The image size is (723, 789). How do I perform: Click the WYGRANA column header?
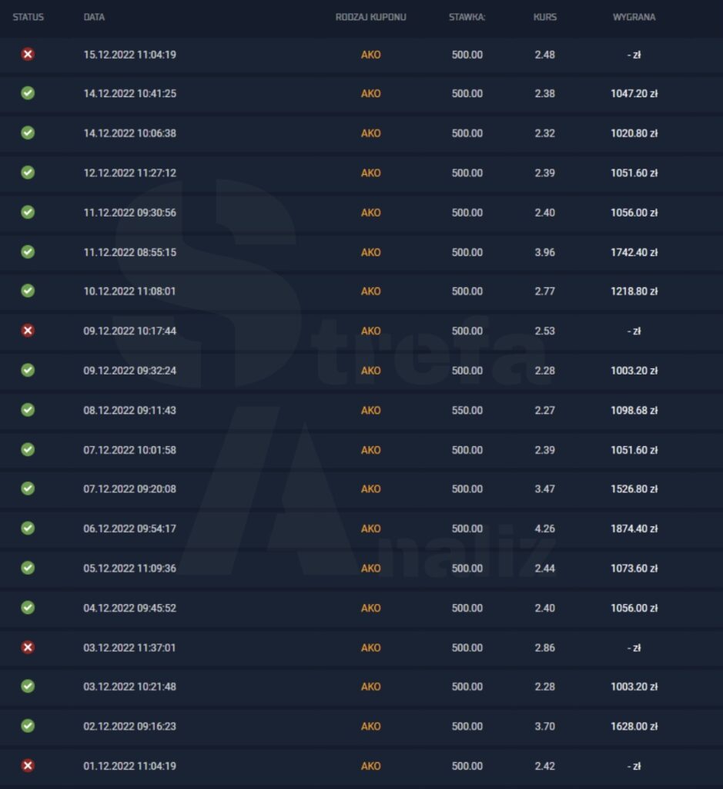click(634, 17)
